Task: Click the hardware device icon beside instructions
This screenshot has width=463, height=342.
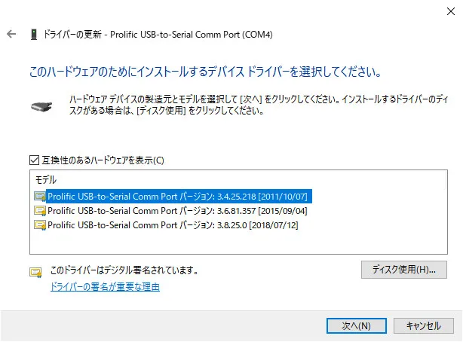Action: click(41, 106)
